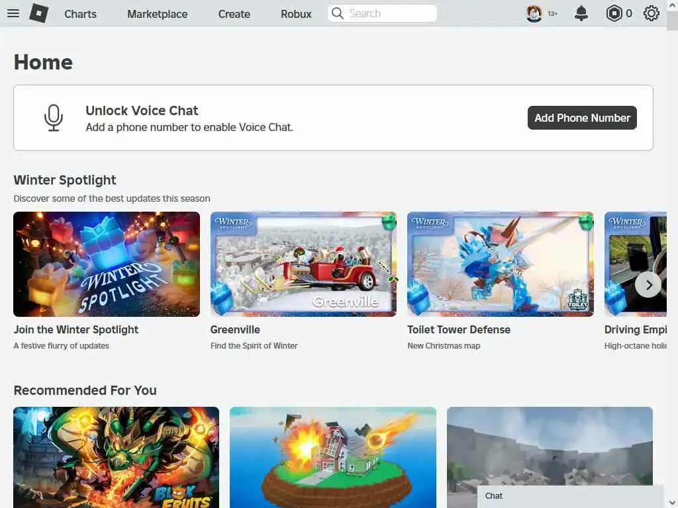Open the profile avatar icon

[534, 13]
